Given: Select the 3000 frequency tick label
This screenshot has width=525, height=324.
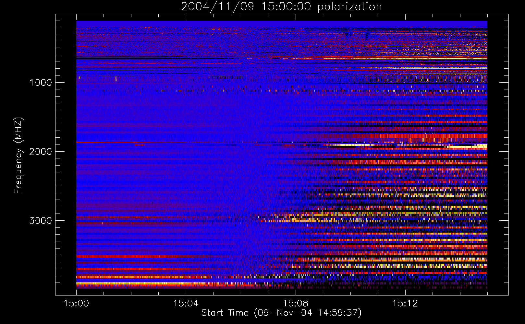Looking at the screenshot, I should (41, 221).
